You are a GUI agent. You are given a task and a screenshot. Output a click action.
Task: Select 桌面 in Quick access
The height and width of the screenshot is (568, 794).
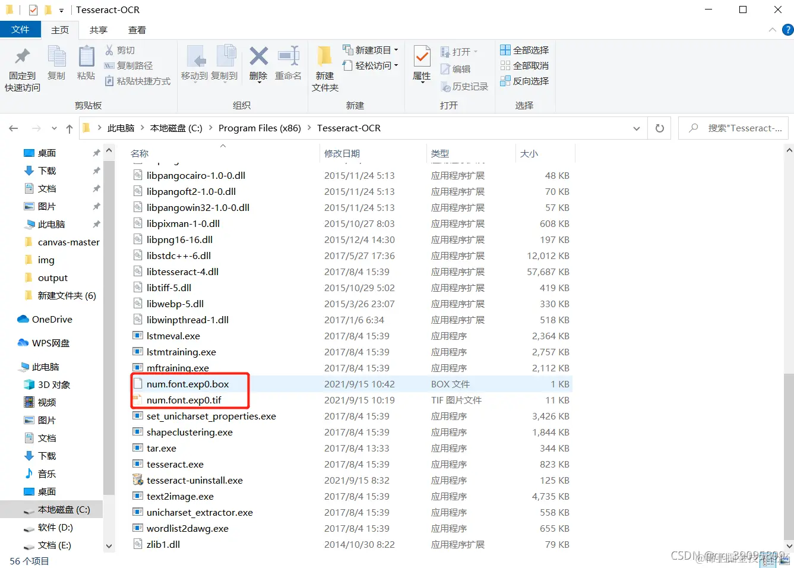click(47, 153)
